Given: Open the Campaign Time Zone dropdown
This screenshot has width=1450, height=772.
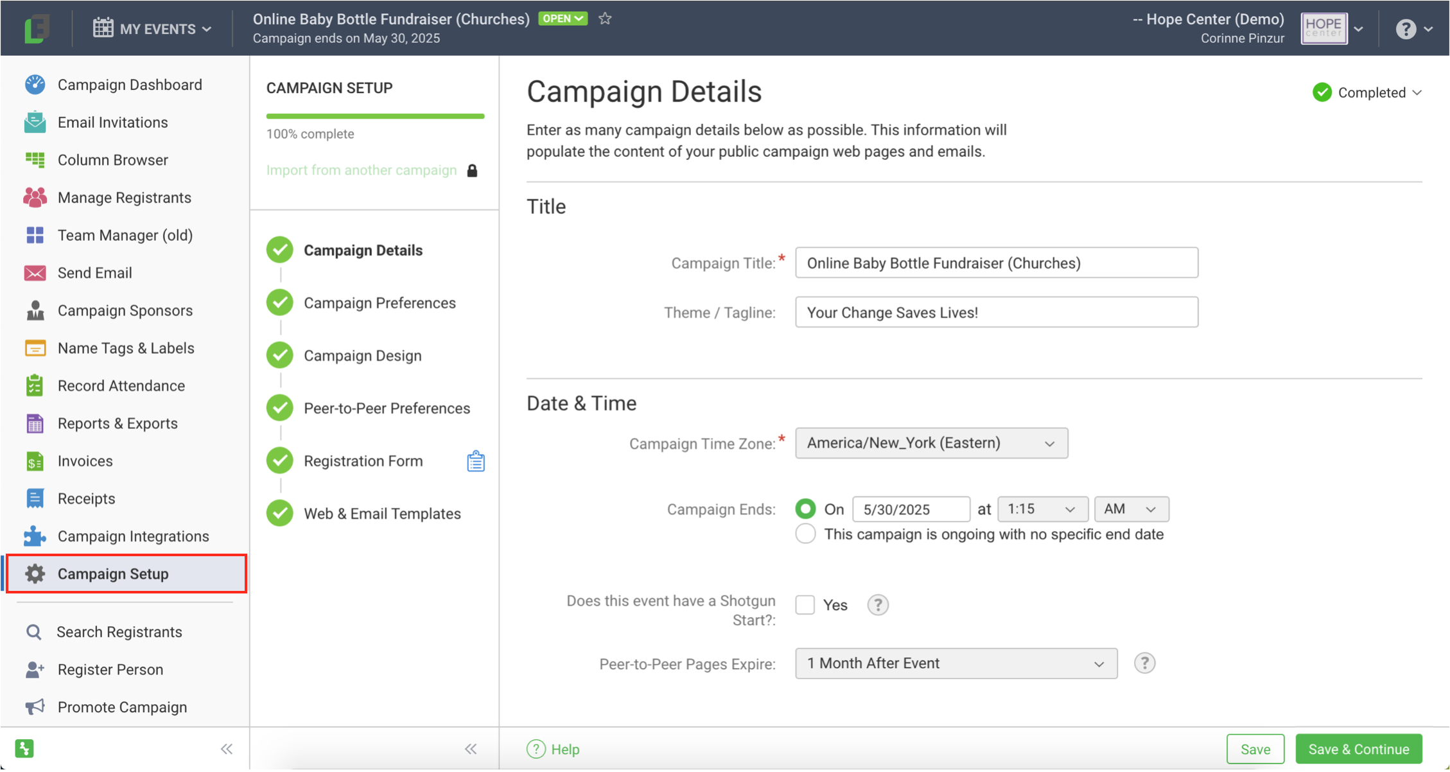Looking at the screenshot, I should [x=930, y=443].
